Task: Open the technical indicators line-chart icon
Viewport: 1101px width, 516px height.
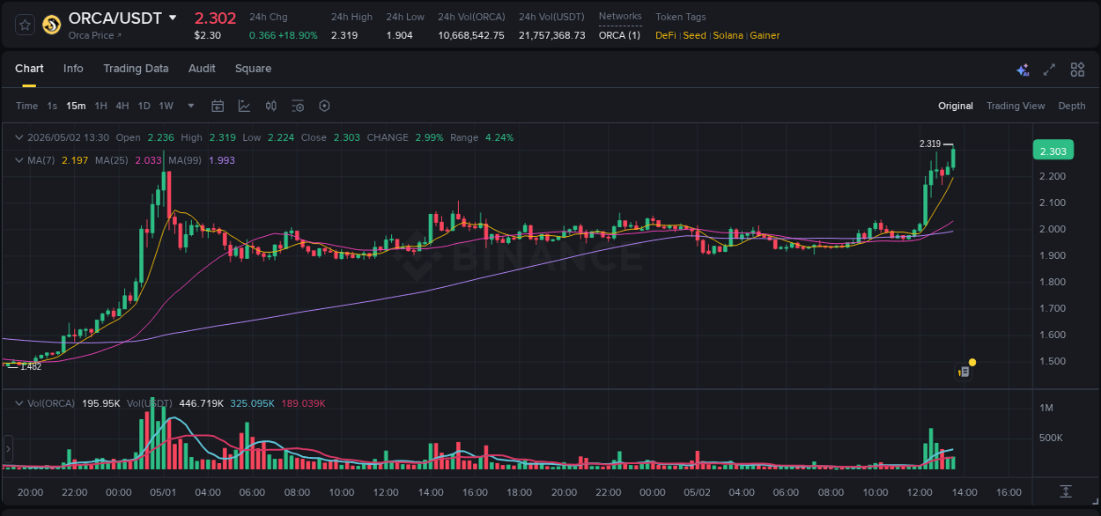Action: (x=244, y=106)
